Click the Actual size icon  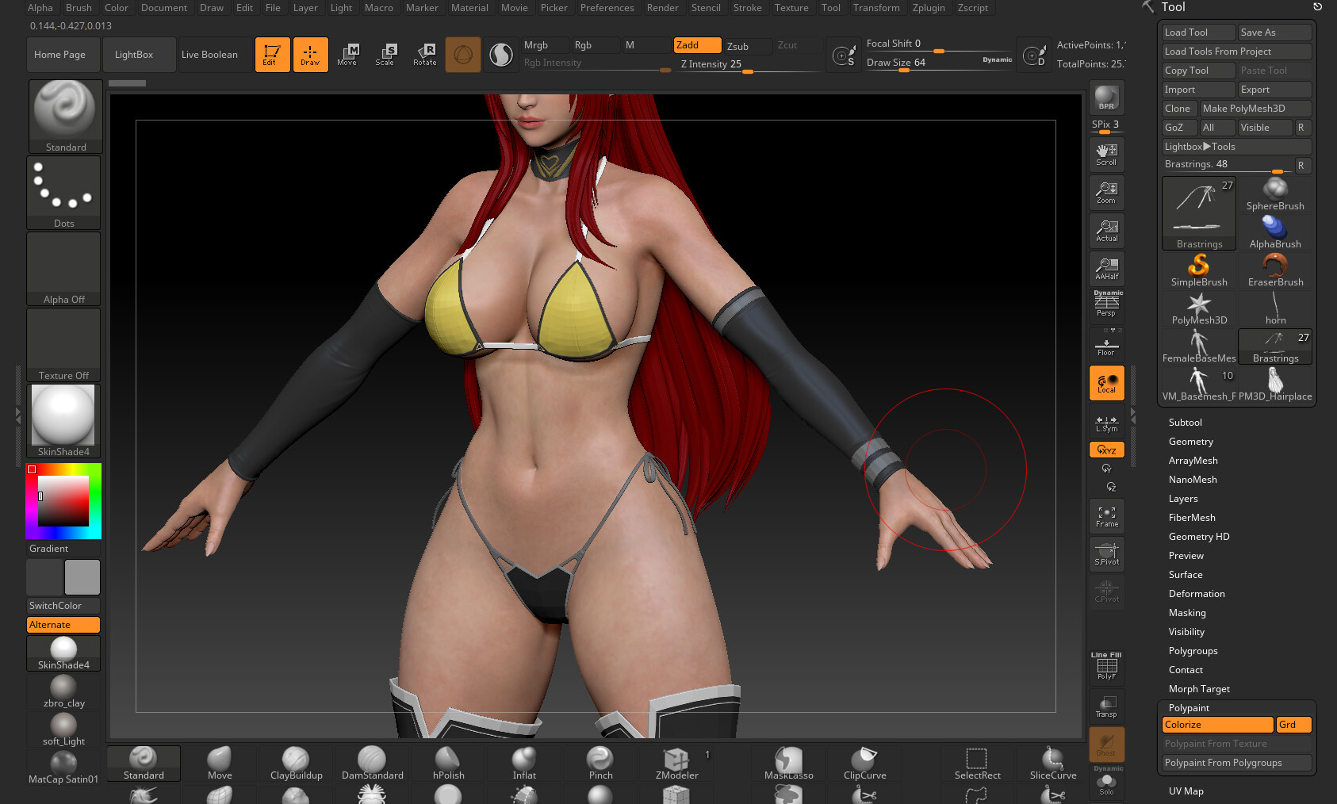[x=1106, y=230]
